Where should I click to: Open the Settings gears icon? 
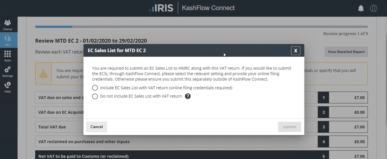point(7,71)
